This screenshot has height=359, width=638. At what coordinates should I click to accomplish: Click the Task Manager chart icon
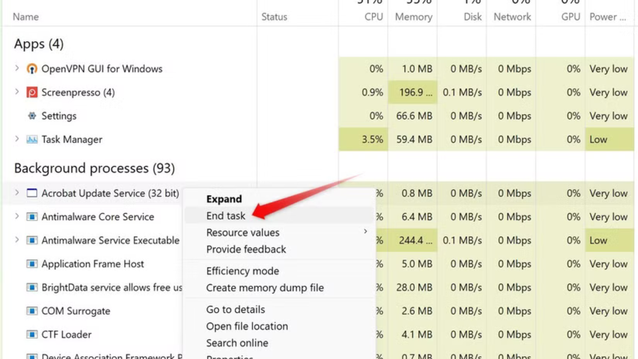click(32, 140)
